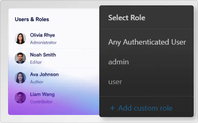Viewport: 198px width, 123px height.
Task: Click the Add custom role link
Action: pyautogui.click(x=141, y=108)
